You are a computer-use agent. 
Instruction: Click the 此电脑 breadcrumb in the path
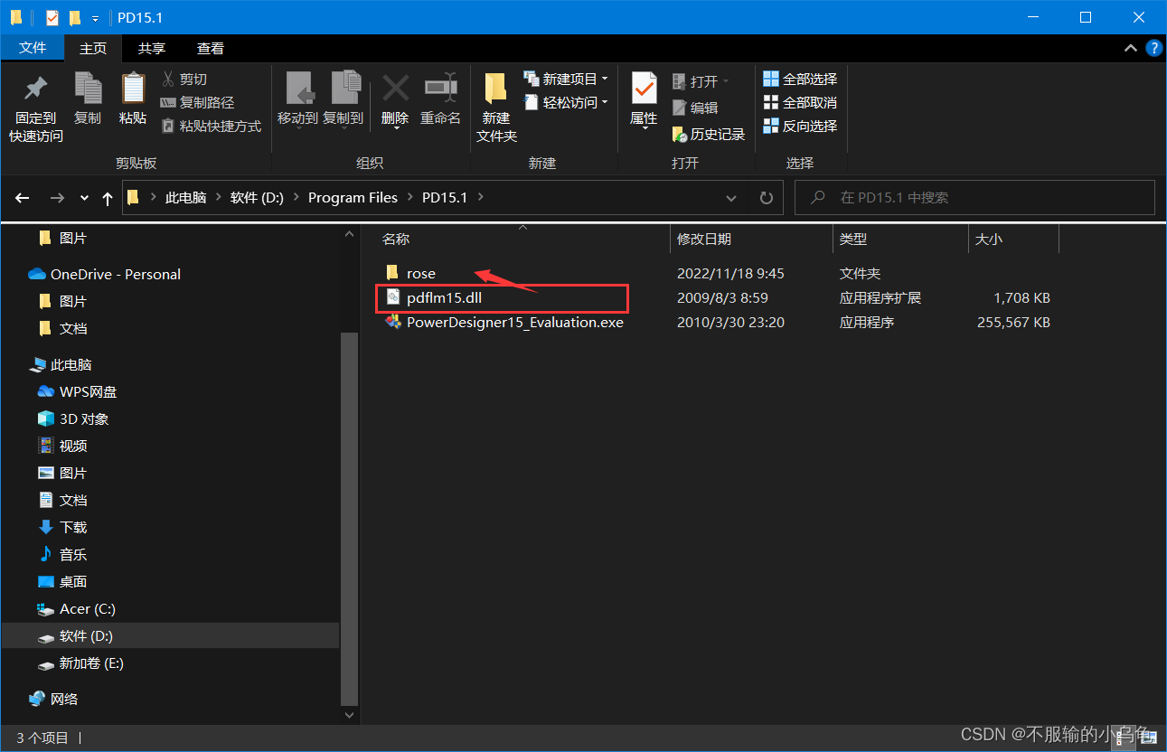click(x=185, y=197)
